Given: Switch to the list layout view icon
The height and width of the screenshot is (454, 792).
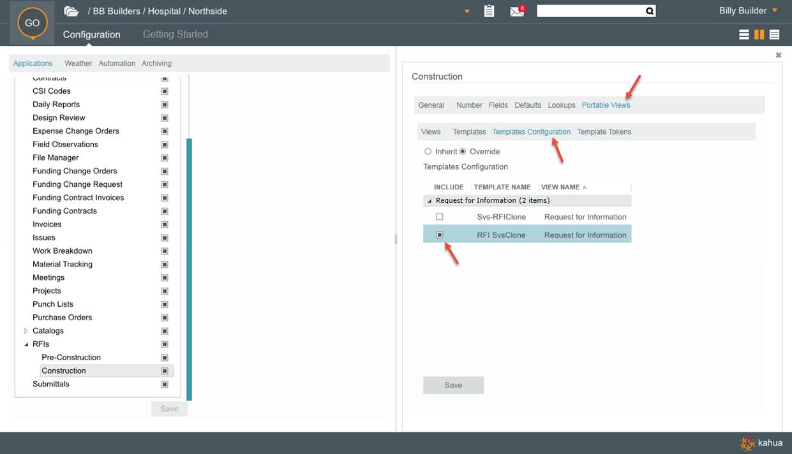Looking at the screenshot, I should click(744, 34).
